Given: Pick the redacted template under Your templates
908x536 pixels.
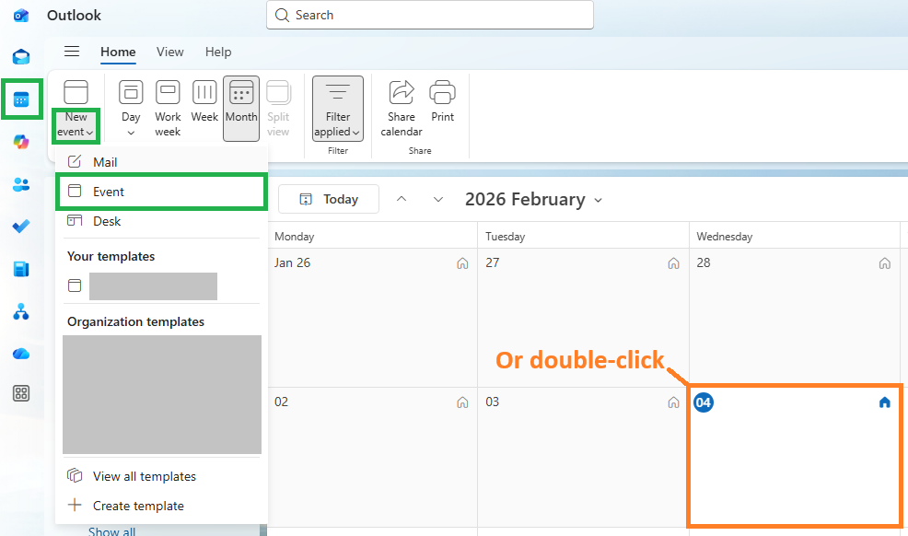Looking at the screenshot, I should click(x=153, y=285).
